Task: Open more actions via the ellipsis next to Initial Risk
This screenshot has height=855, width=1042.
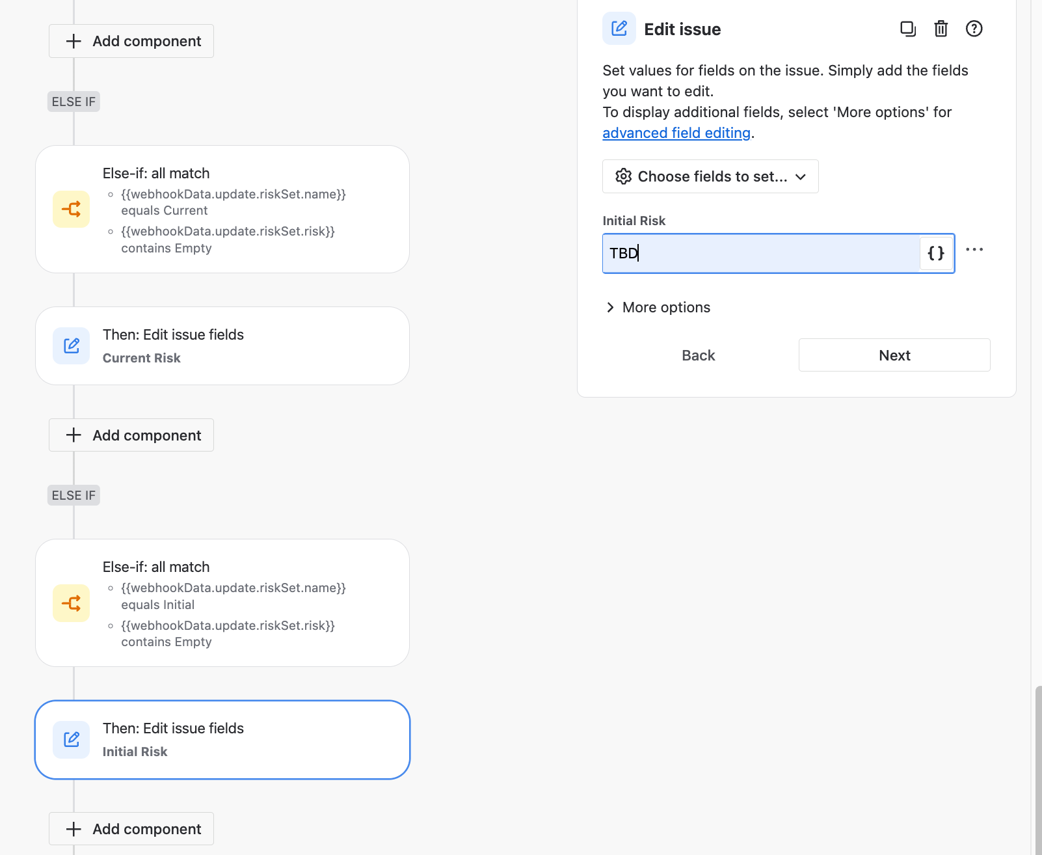Action: point(974,249)
